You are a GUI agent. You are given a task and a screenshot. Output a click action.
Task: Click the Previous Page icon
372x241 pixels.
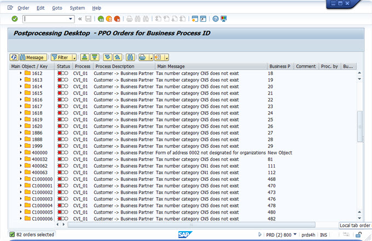coord(167,19)
